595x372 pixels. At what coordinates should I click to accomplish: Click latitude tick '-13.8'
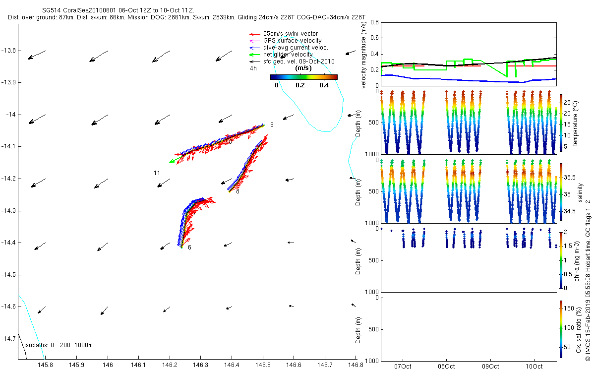point(9,51)
